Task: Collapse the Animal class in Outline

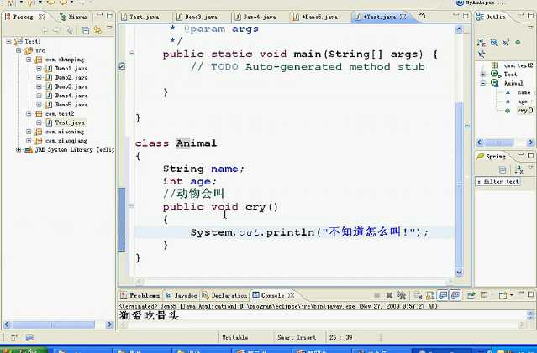Action: point(483,83)
